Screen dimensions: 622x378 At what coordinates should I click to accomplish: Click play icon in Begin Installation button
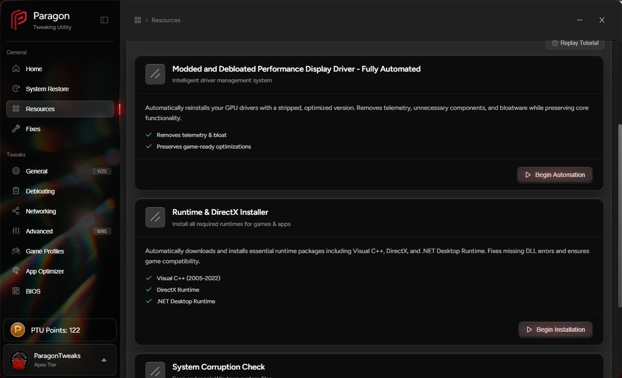pyautogui.click(x=529, y=329)
